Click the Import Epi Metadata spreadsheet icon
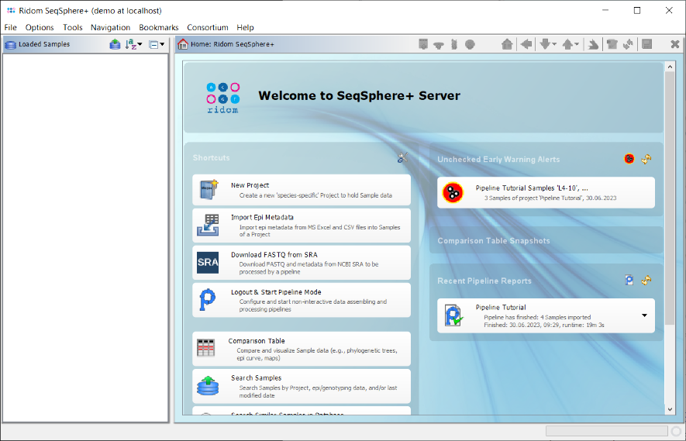Screen dimensions: 686x441 [208, 226]
